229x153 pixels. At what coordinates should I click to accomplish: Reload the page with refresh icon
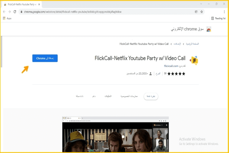tap(15, 12)
